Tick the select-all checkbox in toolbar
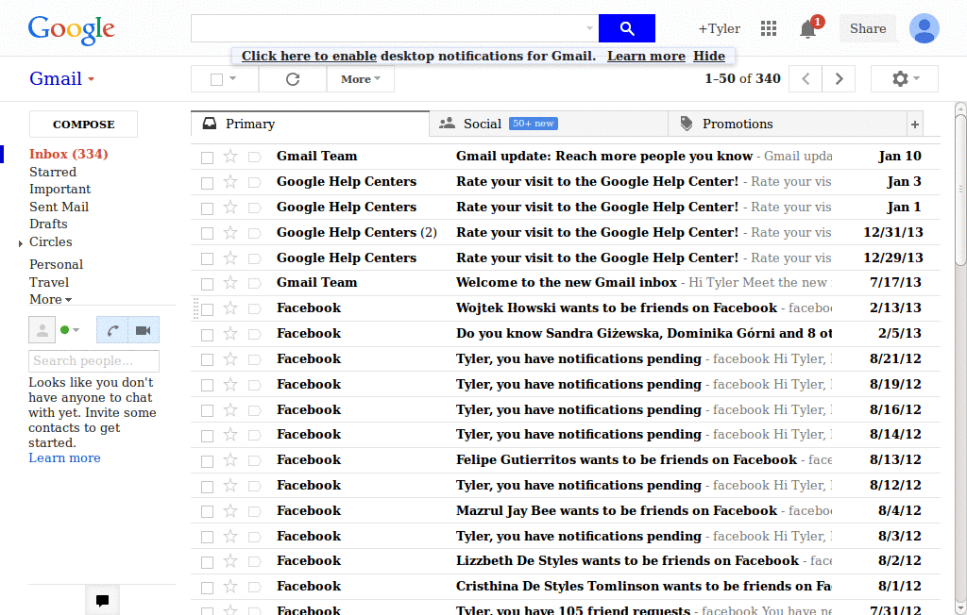This screenshot has width=967, height=615. pos(216,79)
